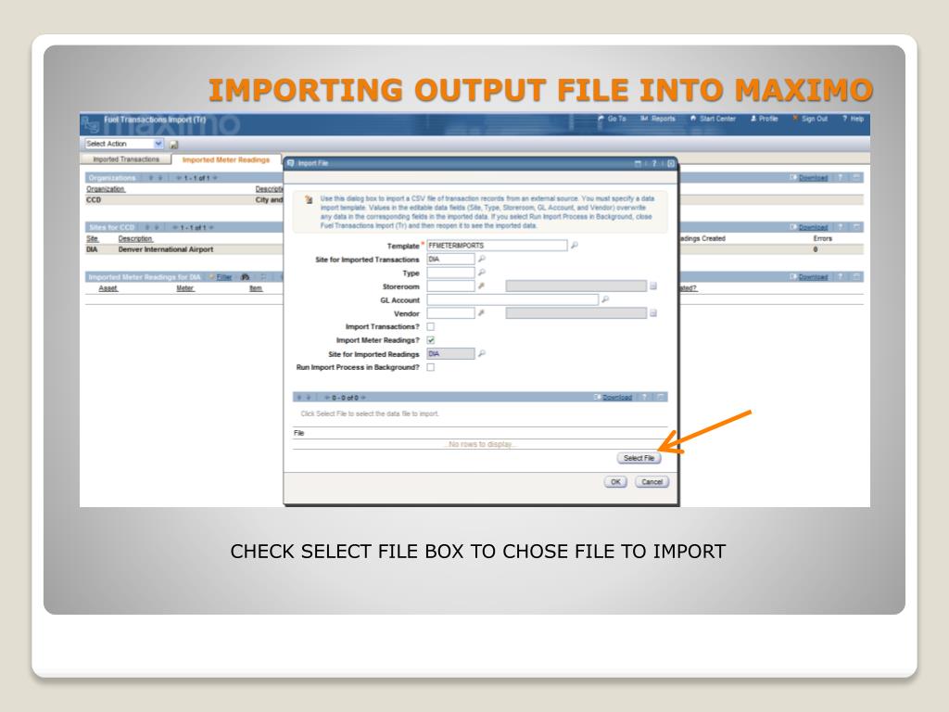The image size is (949, 712).
Task: Collapse Imported Meter Readings table toggle
Action: click(x=855, y=276)
